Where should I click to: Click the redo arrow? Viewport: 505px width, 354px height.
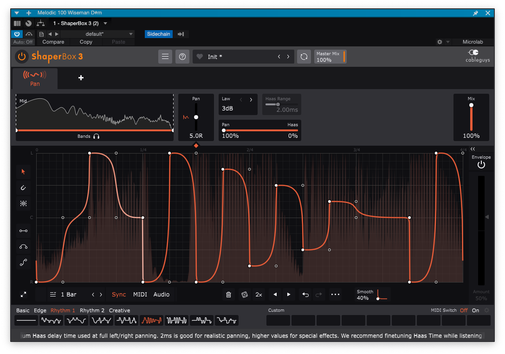319,295
